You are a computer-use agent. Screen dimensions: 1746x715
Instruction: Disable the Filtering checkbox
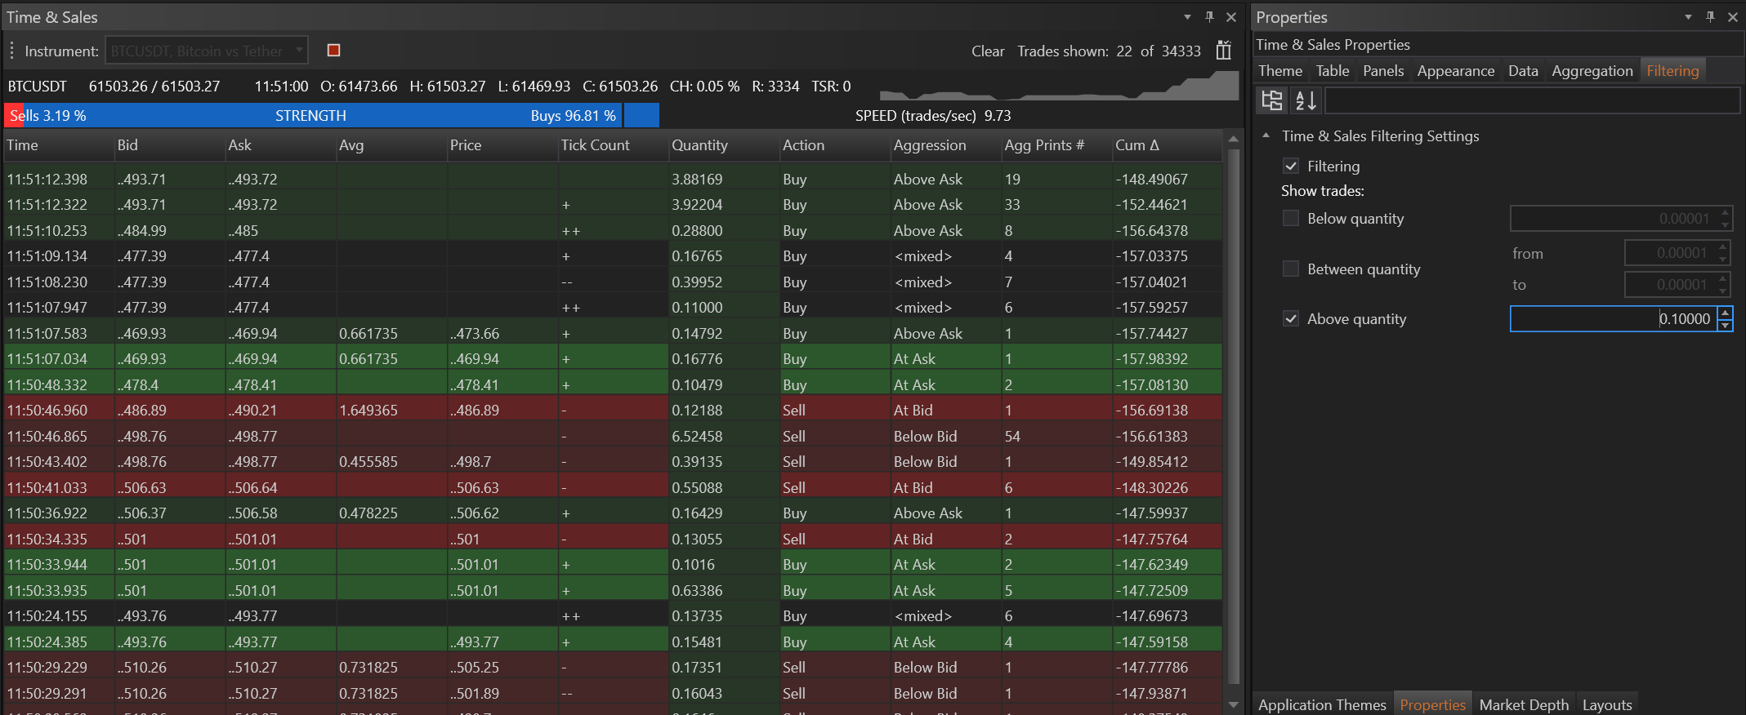(x=1291, y=167)
